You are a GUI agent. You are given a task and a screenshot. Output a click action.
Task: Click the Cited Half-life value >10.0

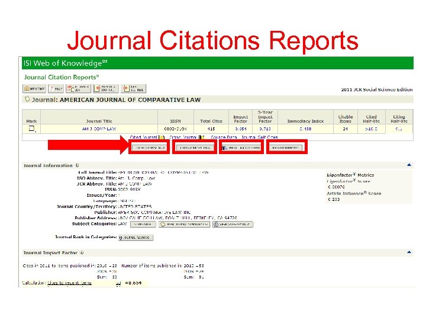[x=372, y=129]
